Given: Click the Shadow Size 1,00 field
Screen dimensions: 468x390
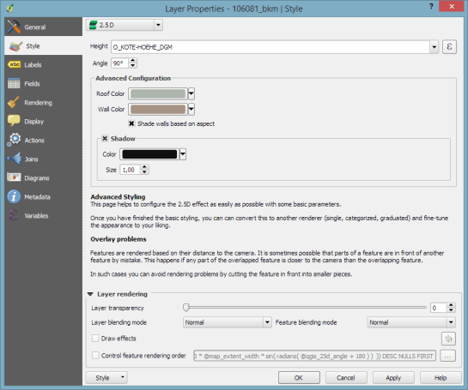Looking at the screenshot, I should [131, 170].
